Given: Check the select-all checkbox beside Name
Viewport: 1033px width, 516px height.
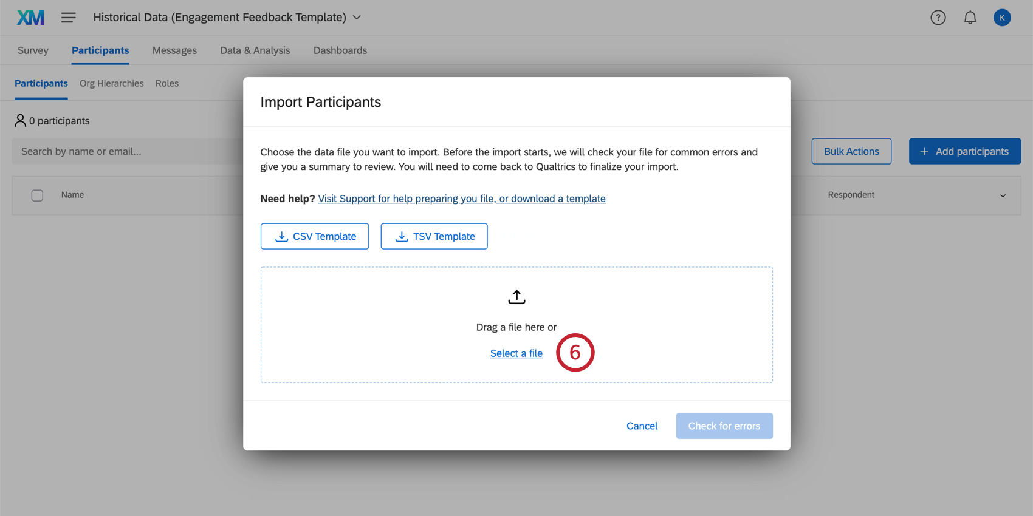Looking at the screenshot, I should point(37,195).
